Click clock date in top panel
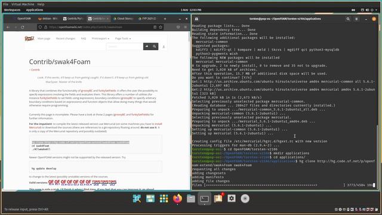 click(191, 10)
